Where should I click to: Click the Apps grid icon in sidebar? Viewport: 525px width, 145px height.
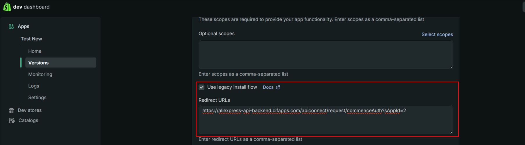tap(11, 26)
